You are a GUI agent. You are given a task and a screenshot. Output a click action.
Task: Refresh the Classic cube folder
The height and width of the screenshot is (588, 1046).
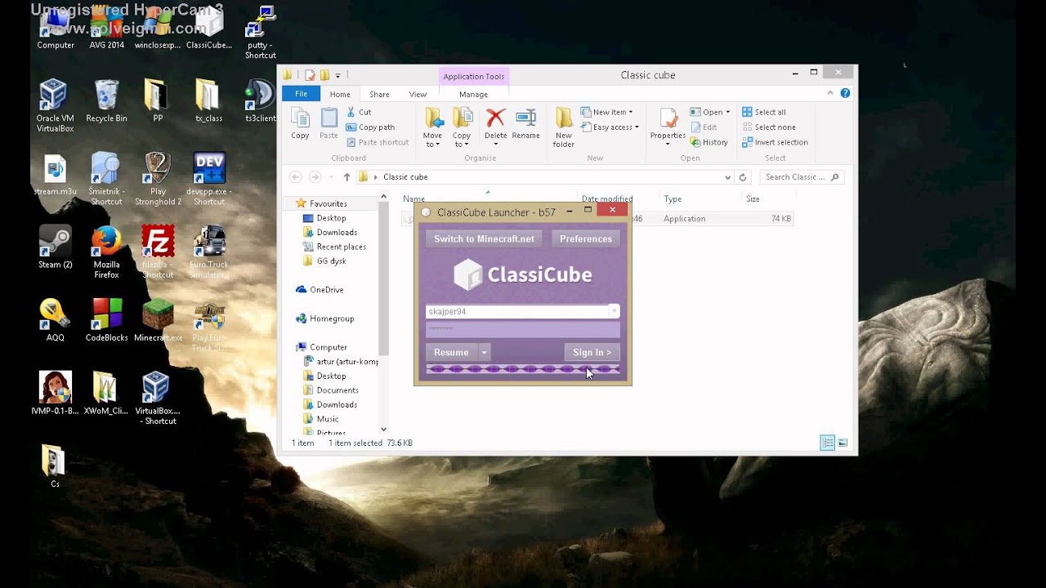[x=743, y=177]
